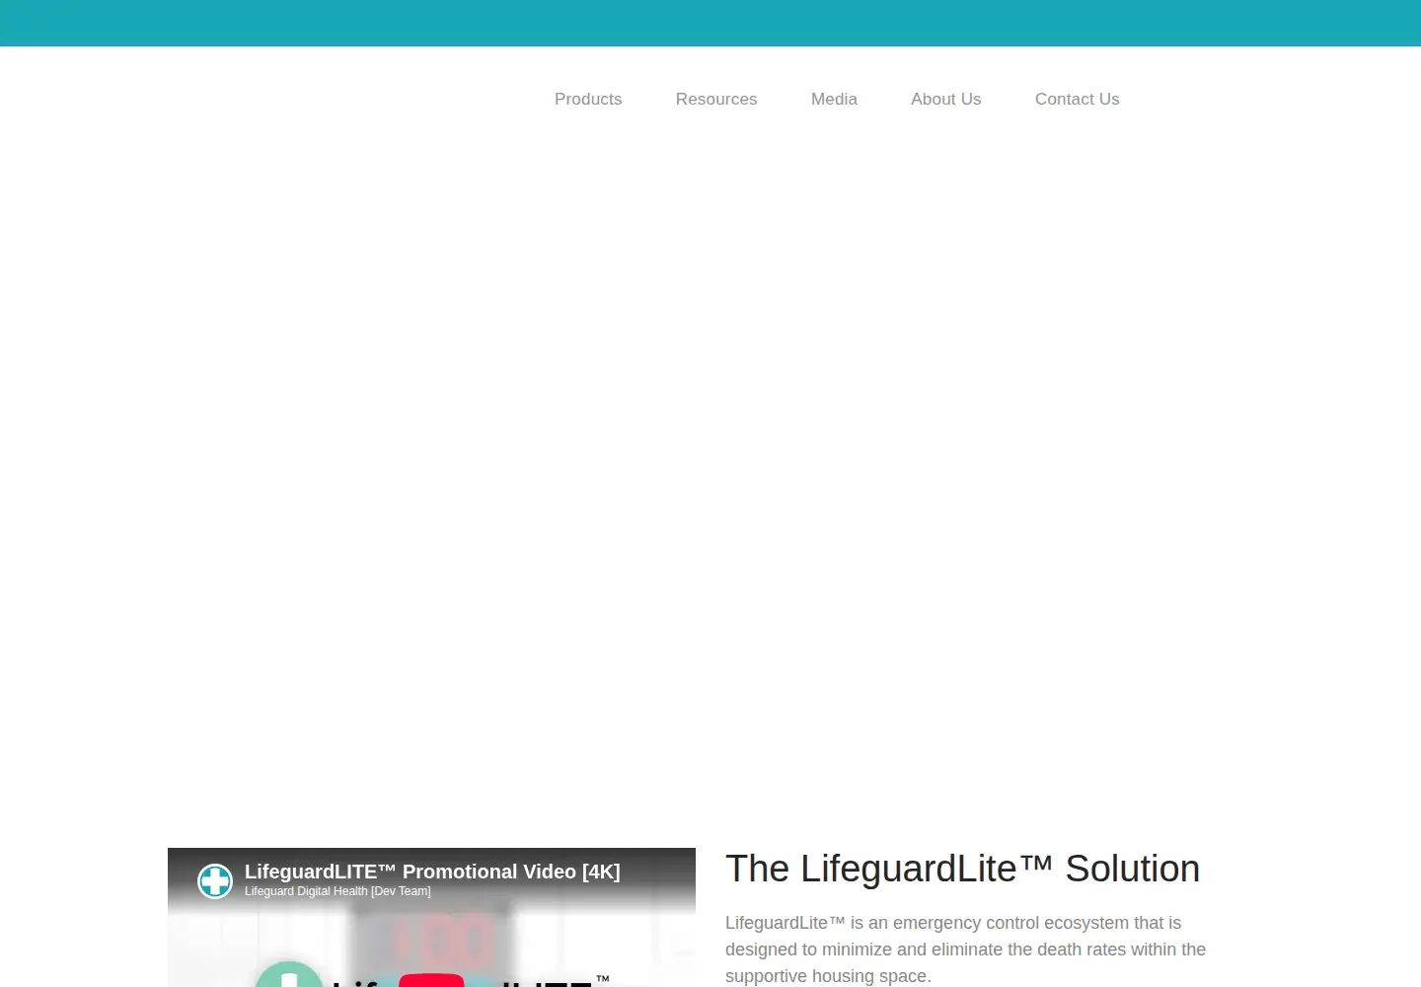Open the Resources menu item

(x=716, y=99)
